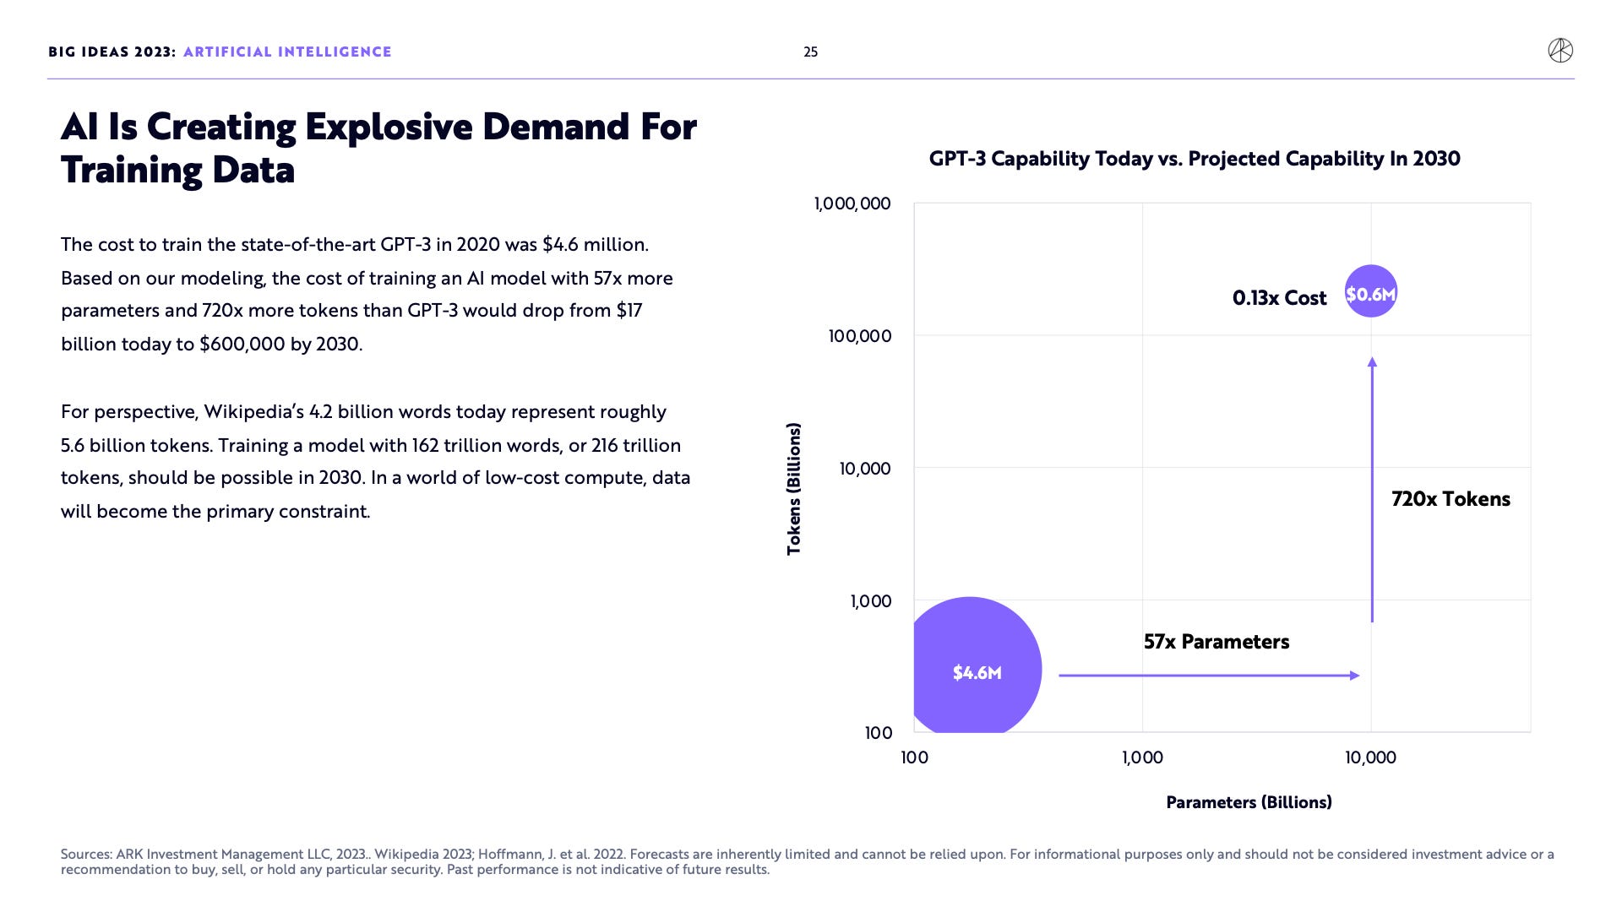
Task: Click the line 'billion today to $600,000 by 2030.'
Action: (211, 345)
